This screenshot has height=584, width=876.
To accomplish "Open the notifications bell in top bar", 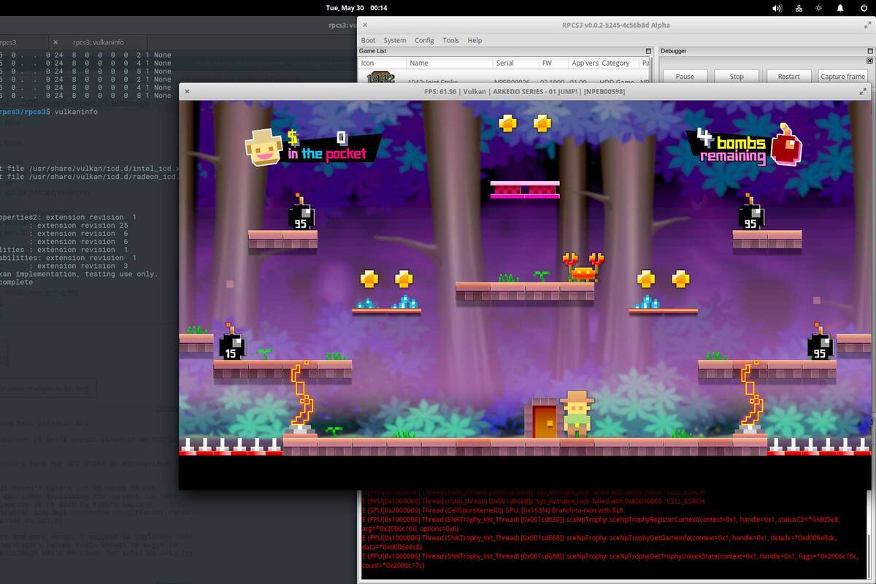I will pyautogui.click(x=840, y=8).
